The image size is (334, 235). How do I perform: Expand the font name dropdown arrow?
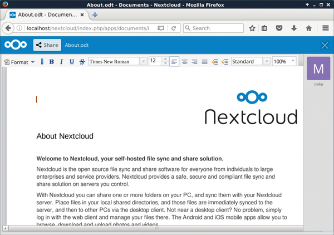[x=144, y=62]
